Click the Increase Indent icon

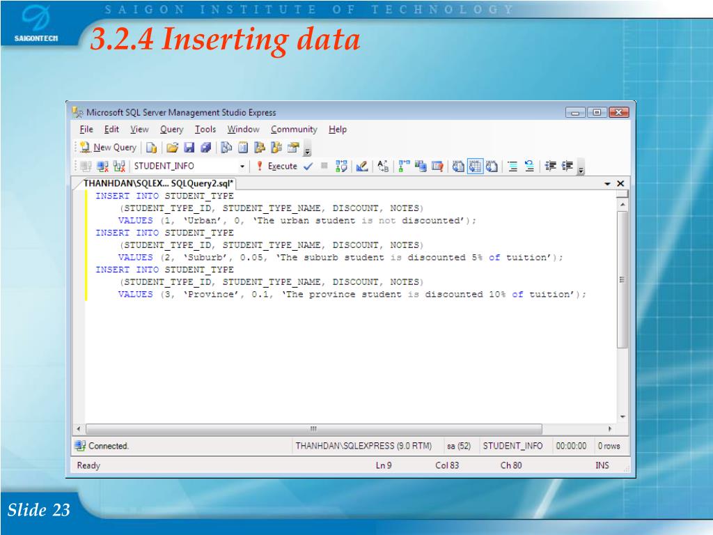(567, 166)
